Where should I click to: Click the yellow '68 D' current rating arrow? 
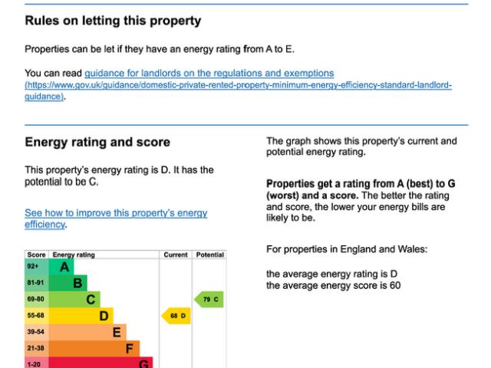click(176, 315)
